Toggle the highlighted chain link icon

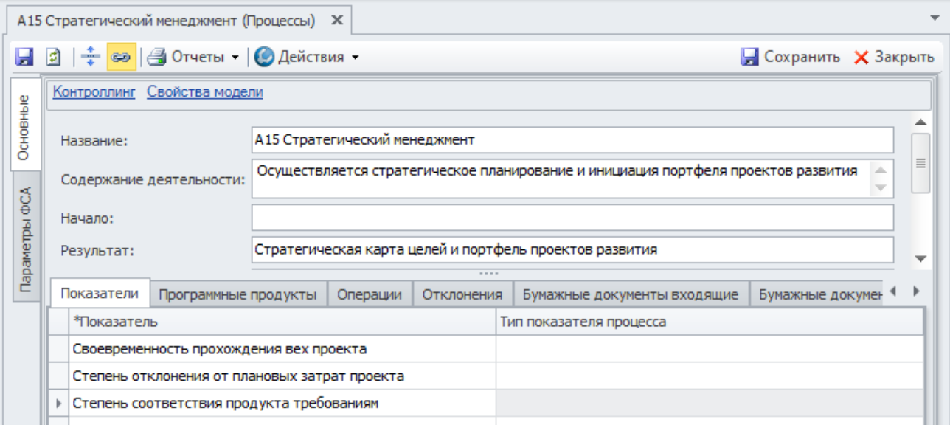coord(121,57)
